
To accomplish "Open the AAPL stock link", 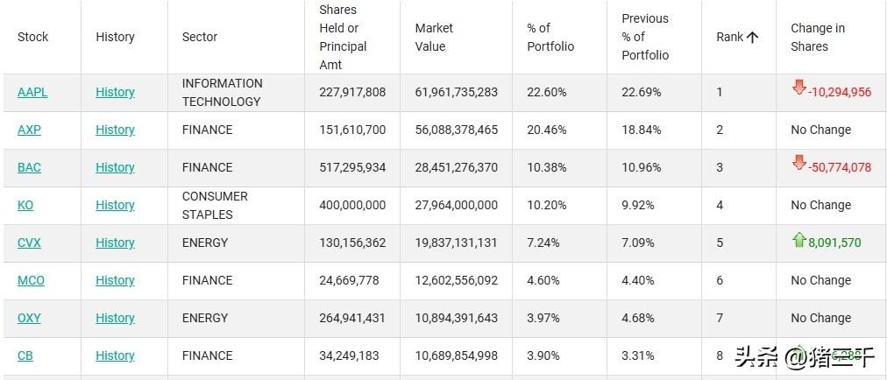I will (x=32, y=92).
